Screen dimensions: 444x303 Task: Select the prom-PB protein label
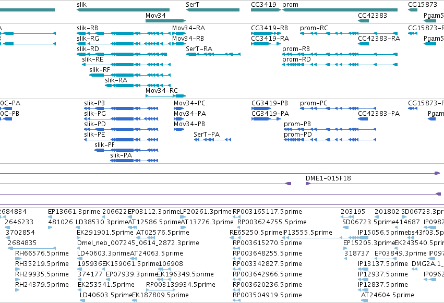297,124
